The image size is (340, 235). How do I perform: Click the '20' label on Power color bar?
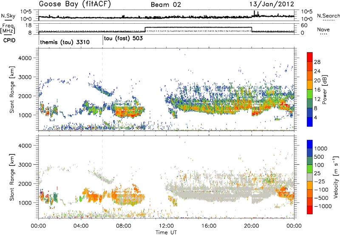point(317,81)
